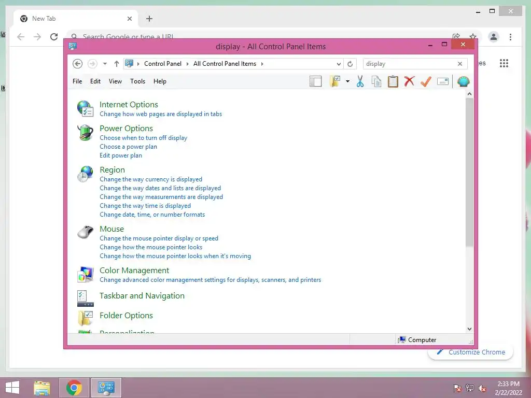Go back in Control Panel window
This screenshot has width=531, height=398.
point(78,64)
